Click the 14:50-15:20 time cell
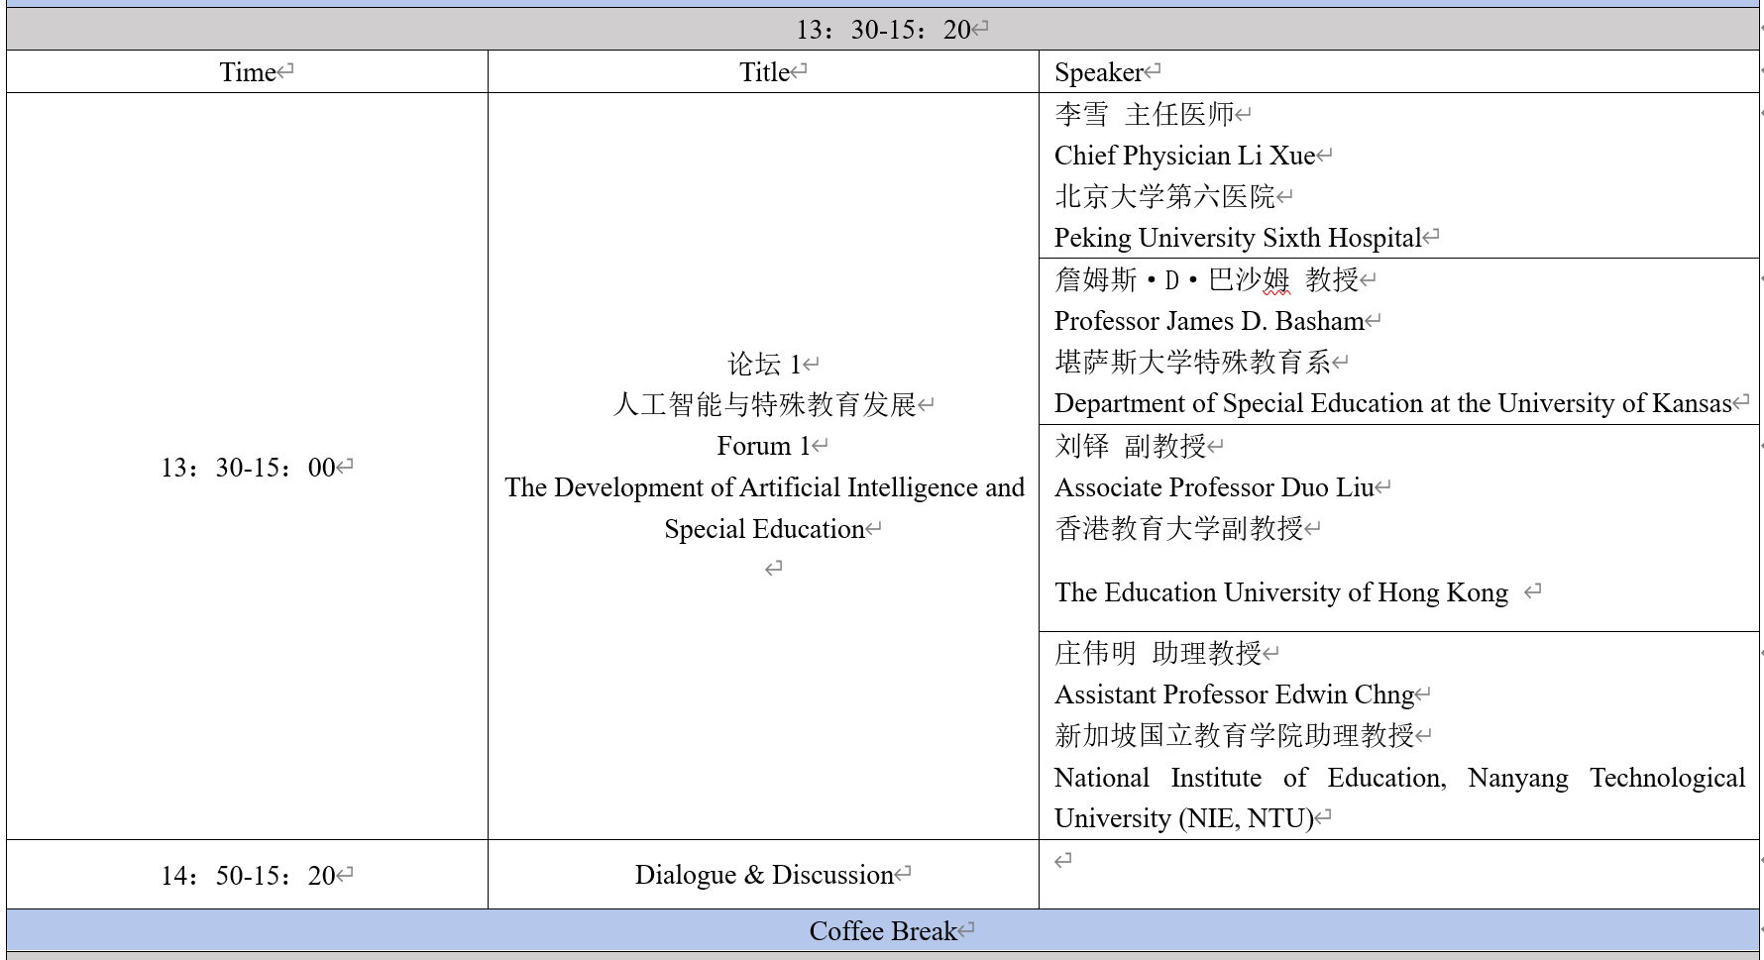The image size is (1764, 960). [248, 876]
